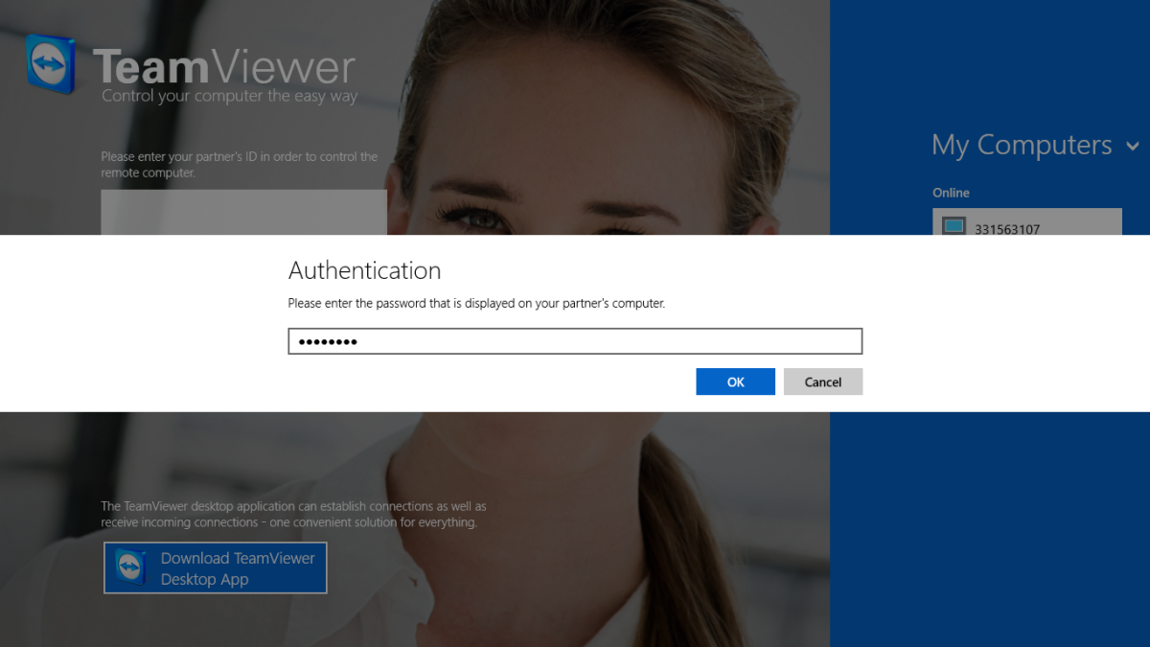Select the Online group label

click(x=951, y=193)
